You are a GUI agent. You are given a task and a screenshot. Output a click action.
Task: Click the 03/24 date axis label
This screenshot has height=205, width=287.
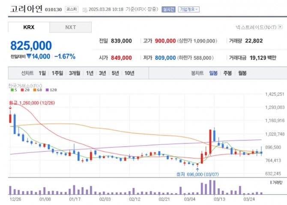point(249,199)
